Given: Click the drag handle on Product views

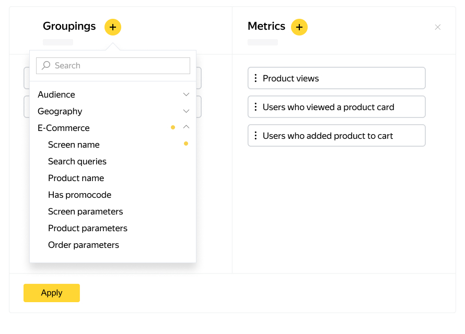Looking at the screenshot, I should pyautogui.click(x=255, y=78).
